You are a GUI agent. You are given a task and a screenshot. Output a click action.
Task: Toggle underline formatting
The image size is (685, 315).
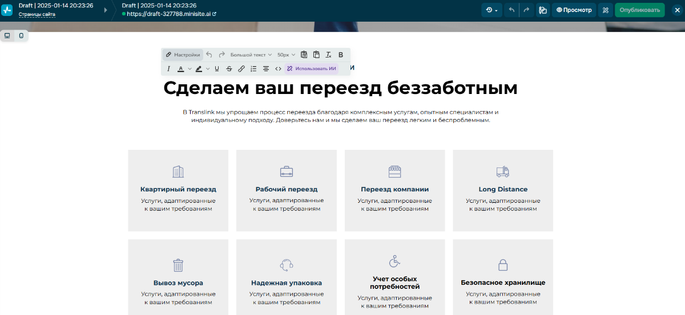point(217,69)
